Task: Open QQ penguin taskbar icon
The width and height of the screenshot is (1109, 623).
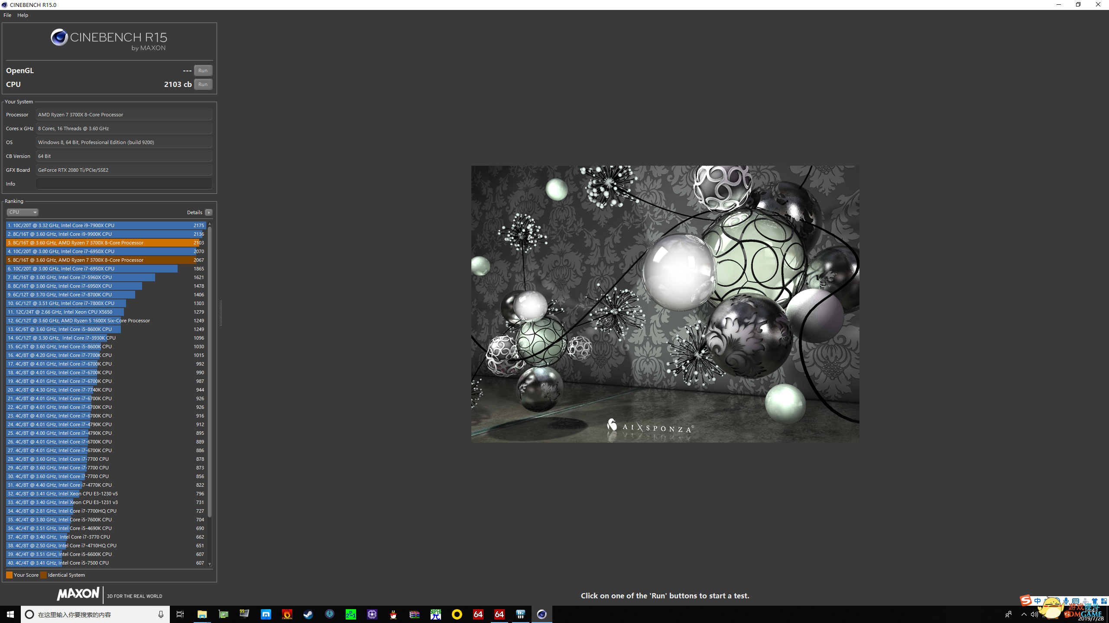Action: click(x=393, y=614)
